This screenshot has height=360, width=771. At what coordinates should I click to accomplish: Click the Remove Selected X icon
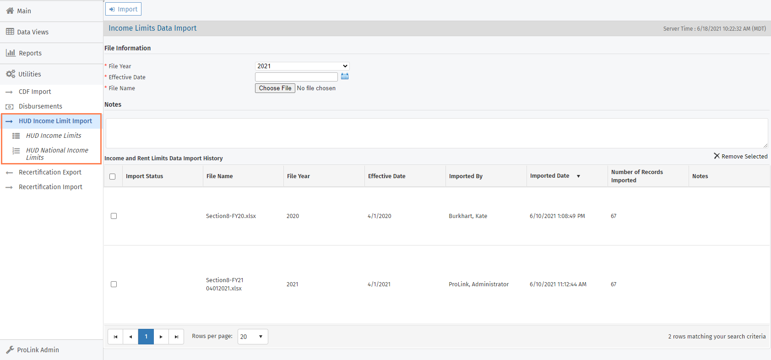[x=717, y=156]
